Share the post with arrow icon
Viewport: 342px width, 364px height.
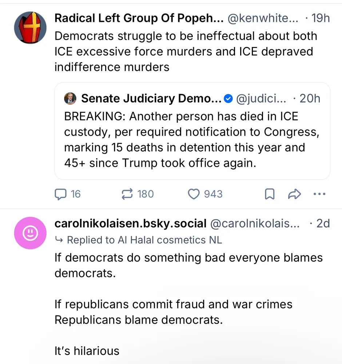point(294,194)
